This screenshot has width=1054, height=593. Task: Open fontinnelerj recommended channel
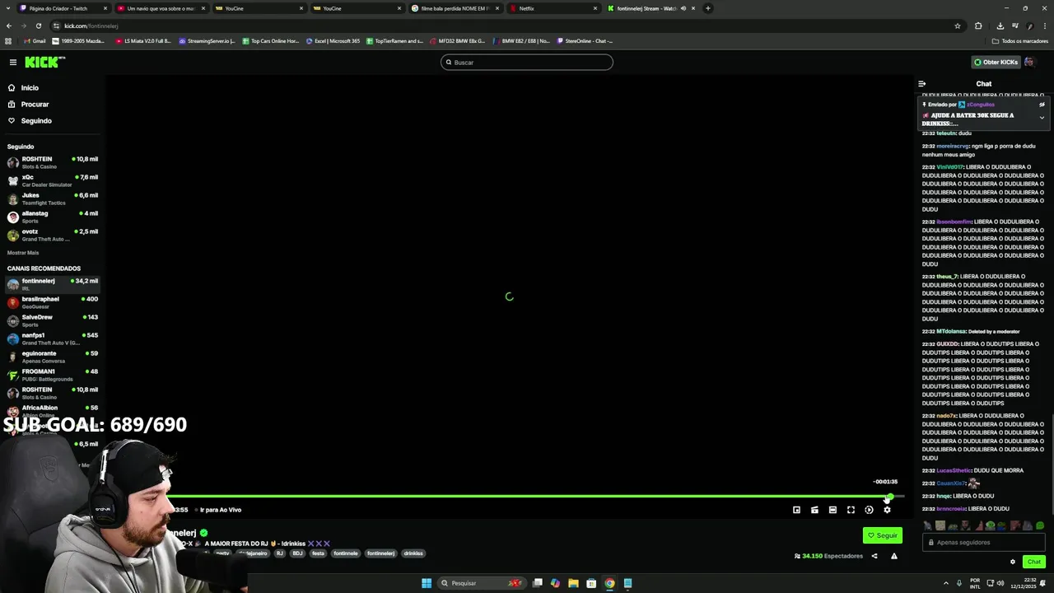point(53,284)
